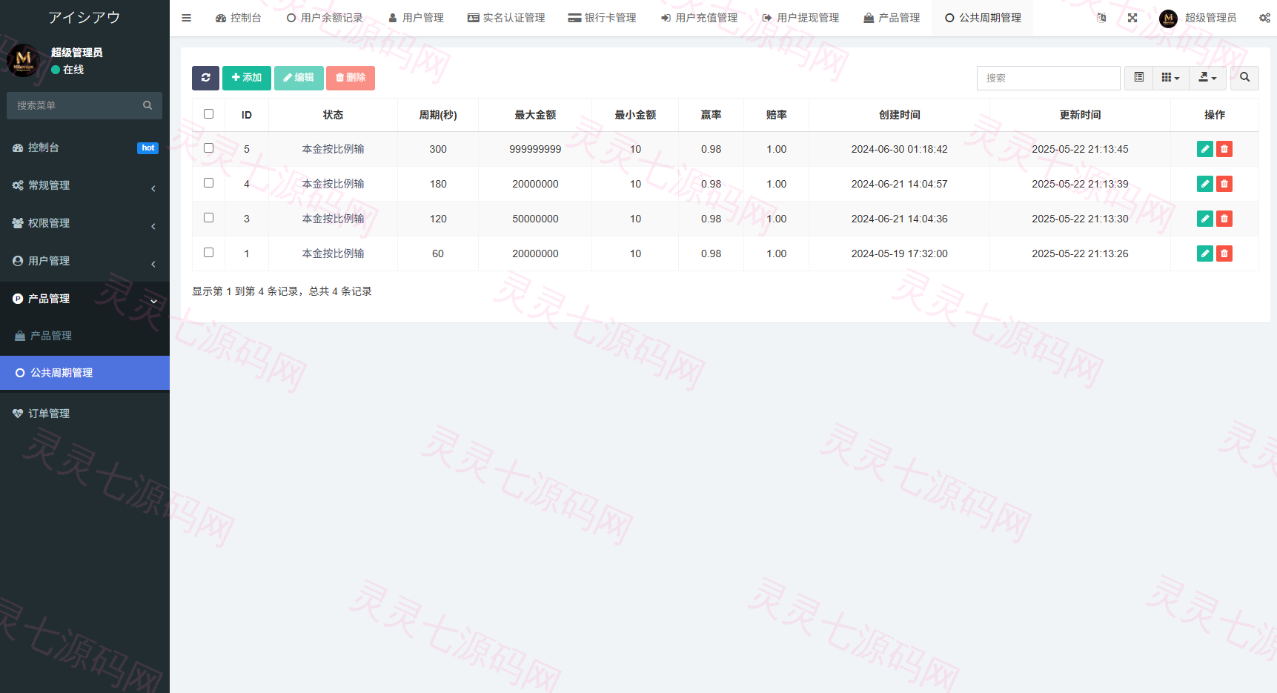Open the advanced search magnifier button

pyautogui.click(x=1244, y=78)
